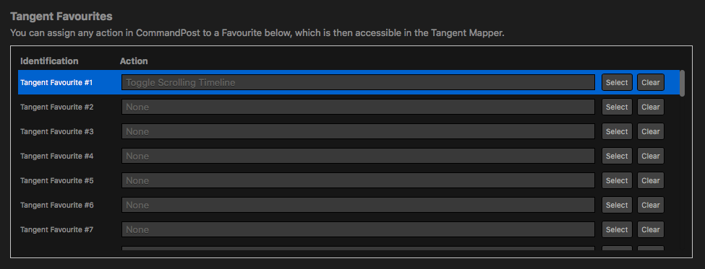Clear Tangent Favourite #4
The width and height of the screenshot is (705, 269).
(651, 156)
